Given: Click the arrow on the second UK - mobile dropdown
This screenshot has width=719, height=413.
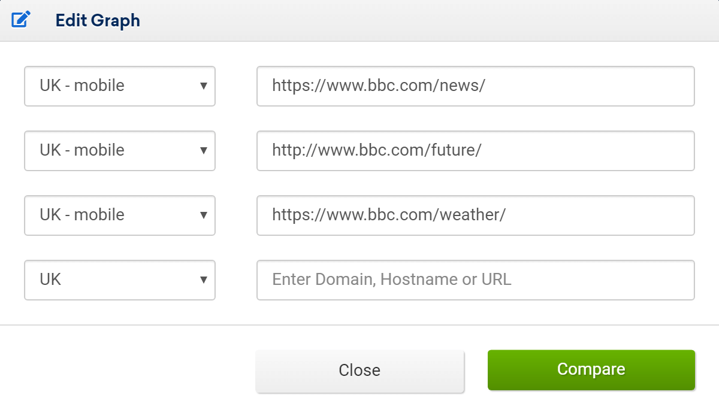Looking at the screenshot, I should click(x=204, y=151).
